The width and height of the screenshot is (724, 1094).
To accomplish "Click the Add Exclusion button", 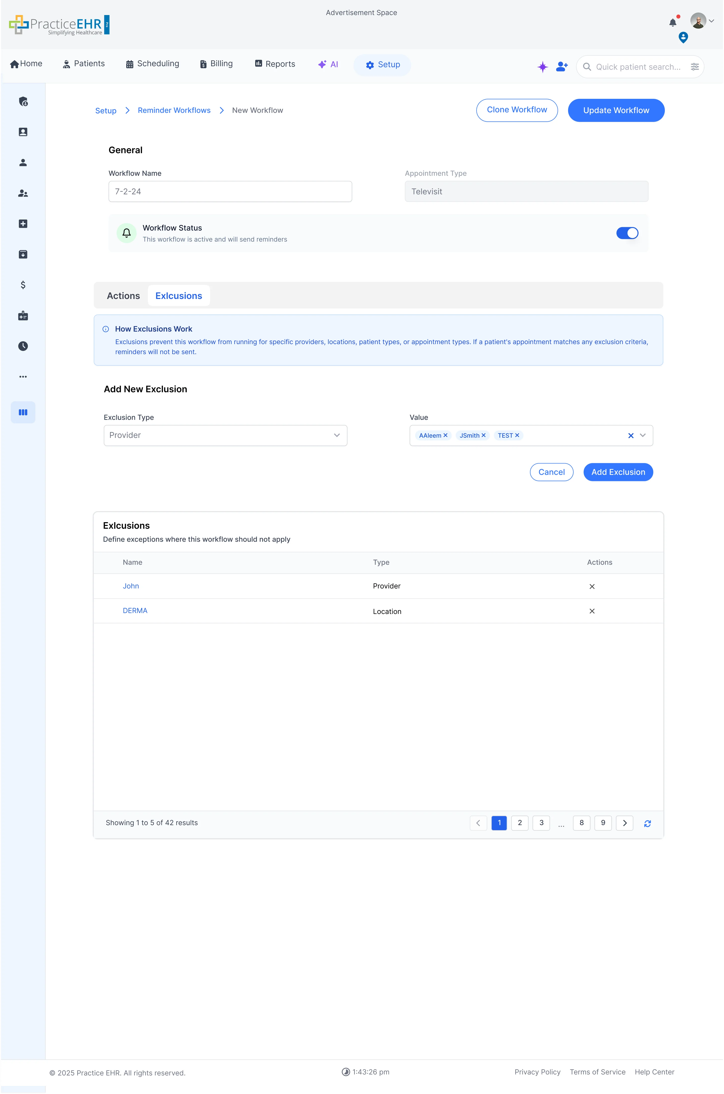I will pyautogui.click(x=618, y=472).
